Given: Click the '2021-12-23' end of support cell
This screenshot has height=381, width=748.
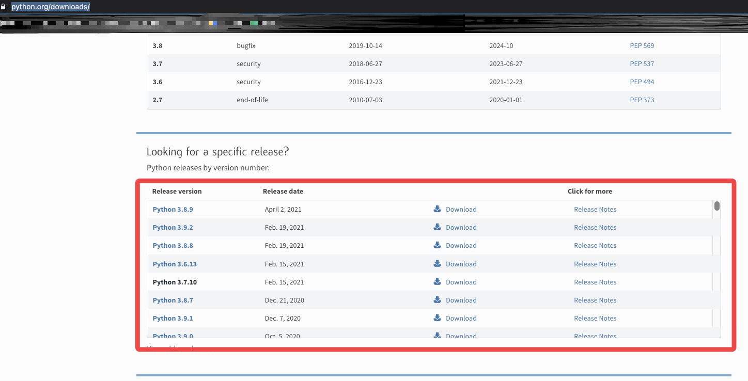Looking at the screenshot, I should click(x=506, y=82).
